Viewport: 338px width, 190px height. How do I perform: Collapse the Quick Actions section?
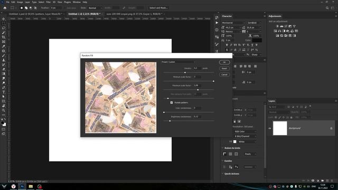223,174
